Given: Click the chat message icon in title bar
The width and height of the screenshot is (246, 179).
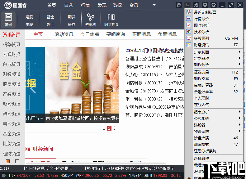Looking at the screenshot, I should (179, 5).
